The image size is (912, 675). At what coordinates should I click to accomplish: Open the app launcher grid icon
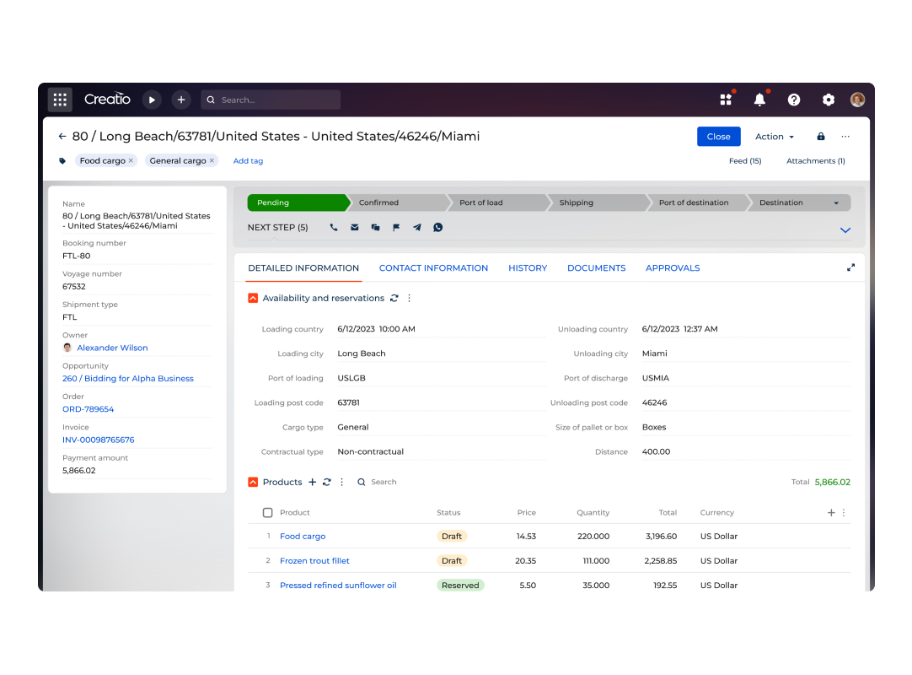(x=60, y=100)
